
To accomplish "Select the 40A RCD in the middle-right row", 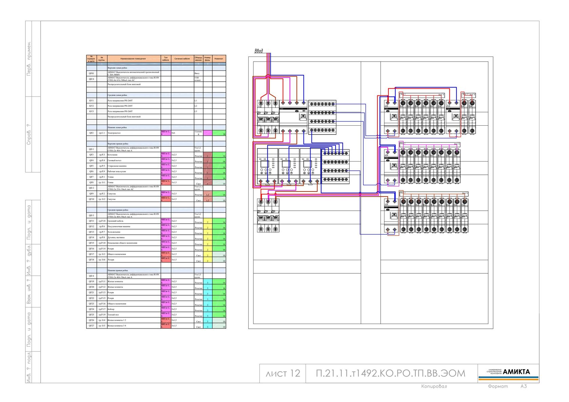I will pos(391,166).
